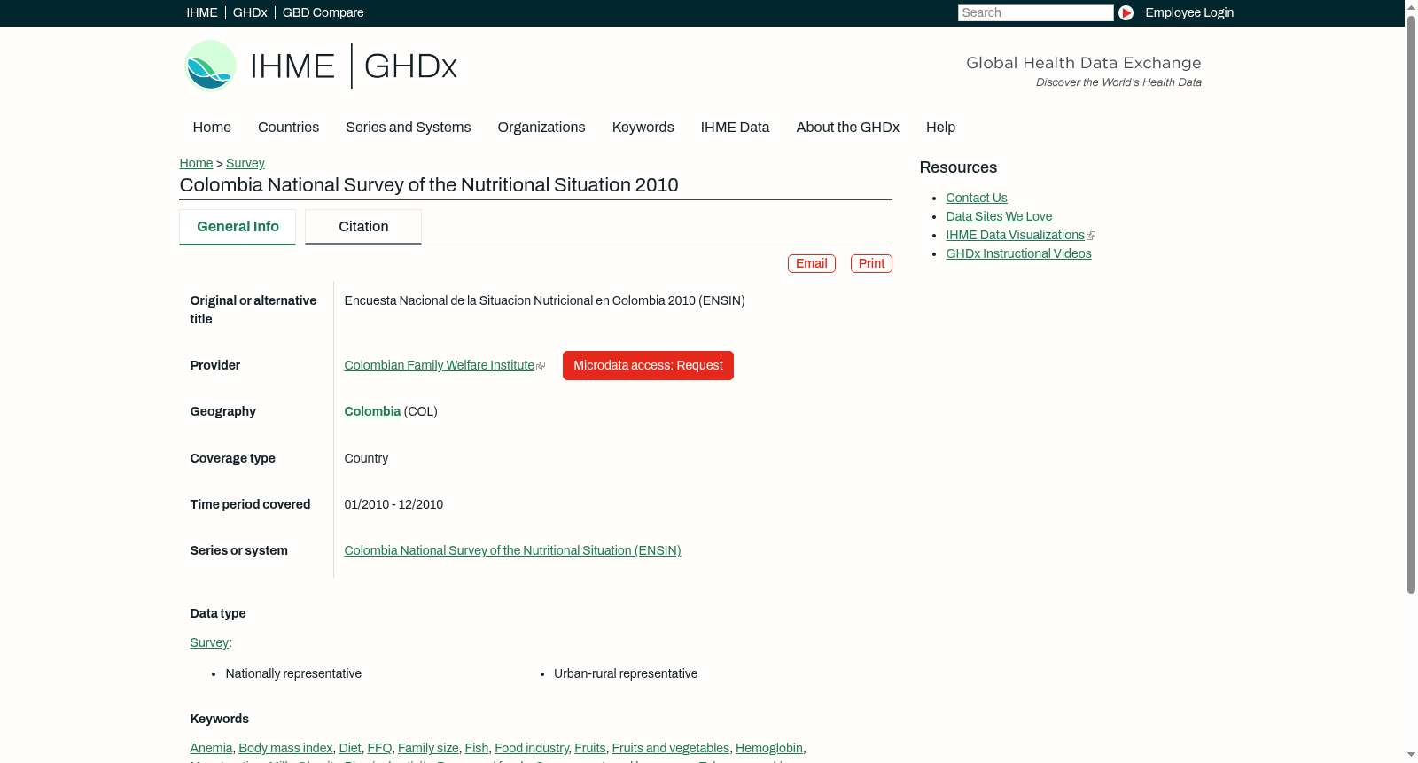Open Data Sites We Love link
The height and width of the screenshot is (763, 1418).
click(x=999, y=216)
